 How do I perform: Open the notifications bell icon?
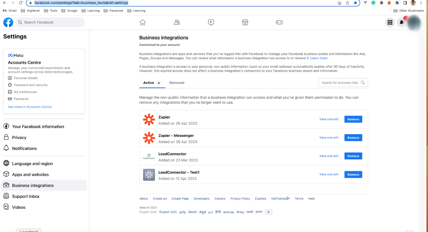point(401,22)
